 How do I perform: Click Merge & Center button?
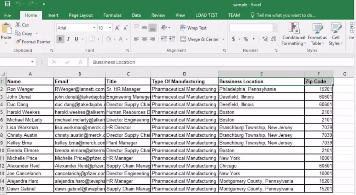(x=200, y=39)
